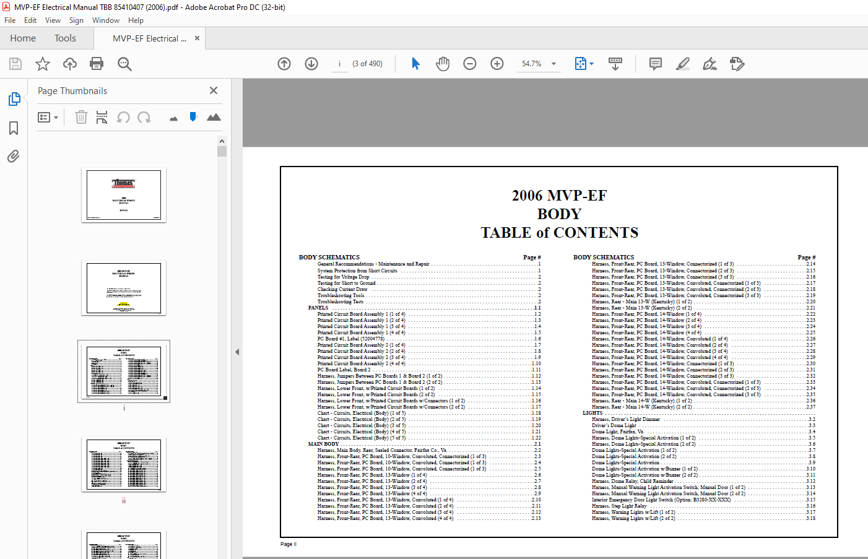
Task: Select page ii thumbnail
Action: pyautogui.click(x=124, y=464)
